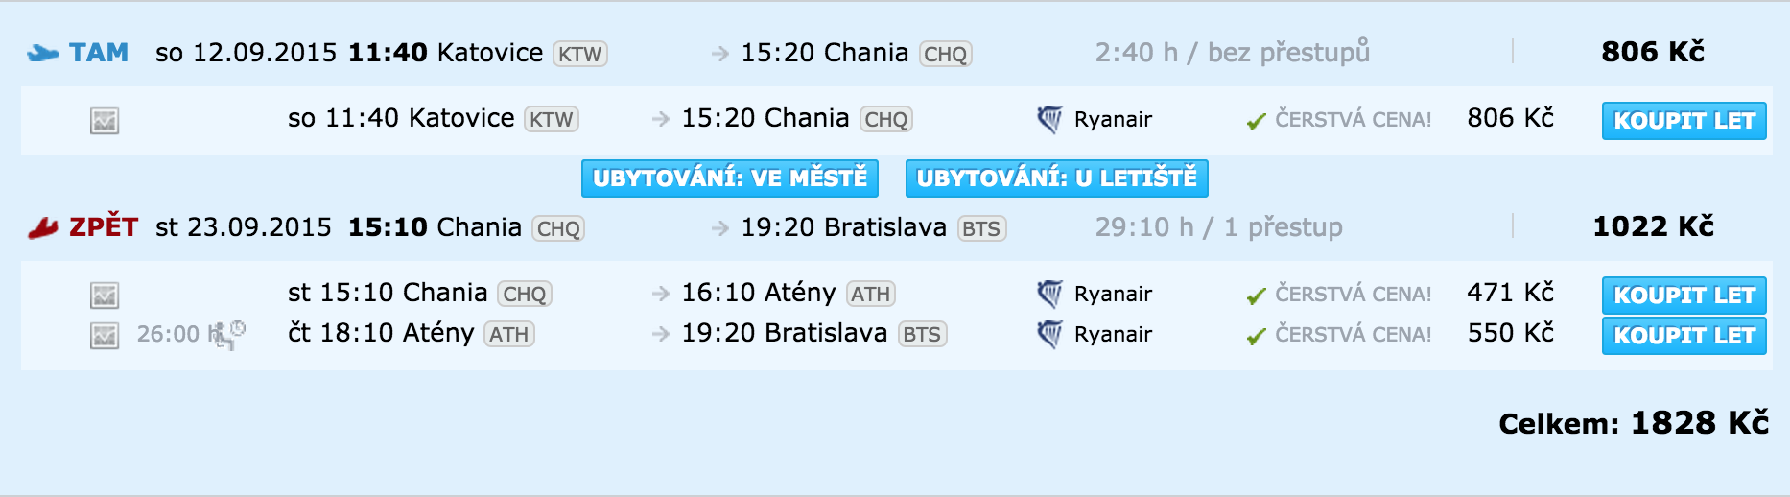Click the red return plane icon beside ZPĚT
Screen dimensions: 1790x497
[43, 228]
